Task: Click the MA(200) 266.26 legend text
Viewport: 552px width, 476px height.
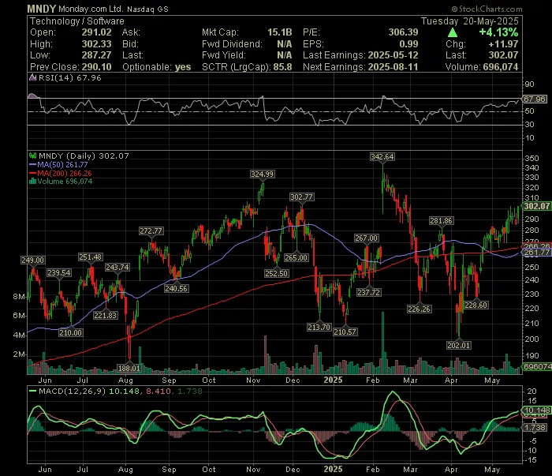Action: 65,173
